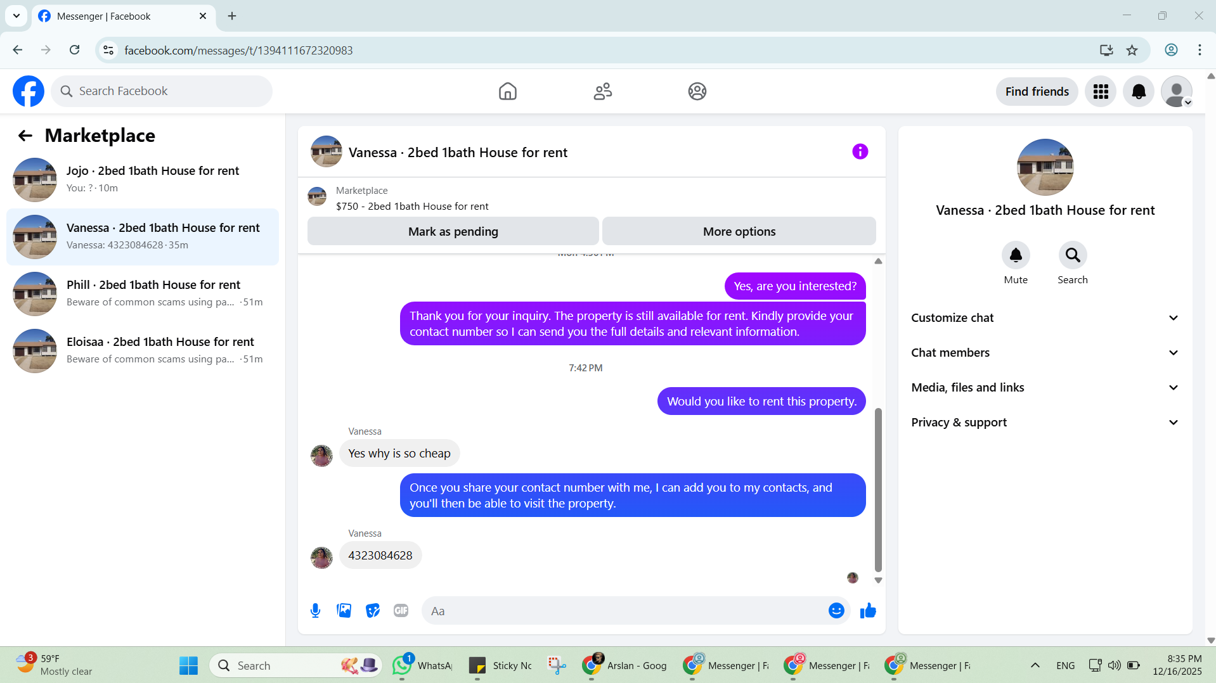Open the Groups icon in top navigation
This screenshot has width=1216, height=683.
(697, 91)
